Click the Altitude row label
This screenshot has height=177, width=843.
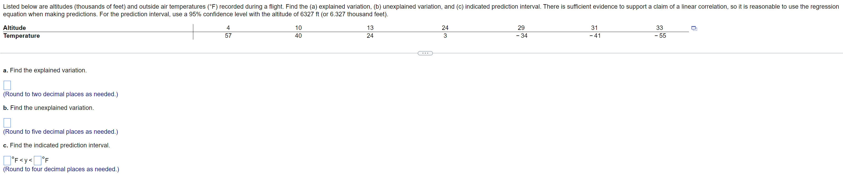[x=14, y=28]
